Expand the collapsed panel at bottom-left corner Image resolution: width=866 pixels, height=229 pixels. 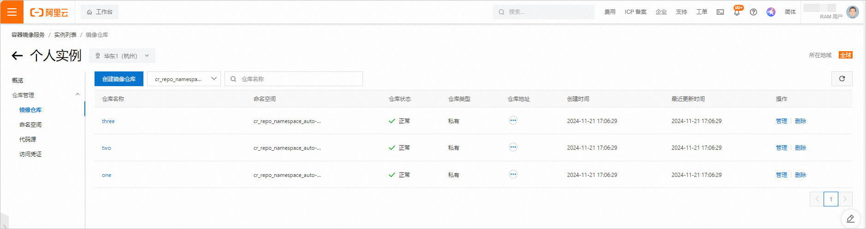pos(4,222)
